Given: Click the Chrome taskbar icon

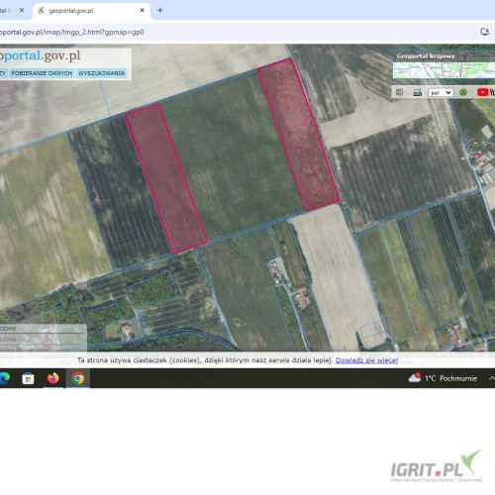Looking at the screenshot, I should (x=78, y=378).
